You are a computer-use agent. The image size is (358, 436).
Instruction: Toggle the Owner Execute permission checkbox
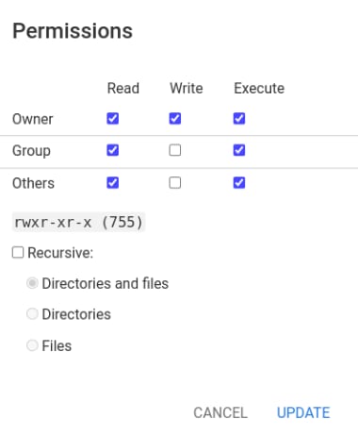pos(239,119)
